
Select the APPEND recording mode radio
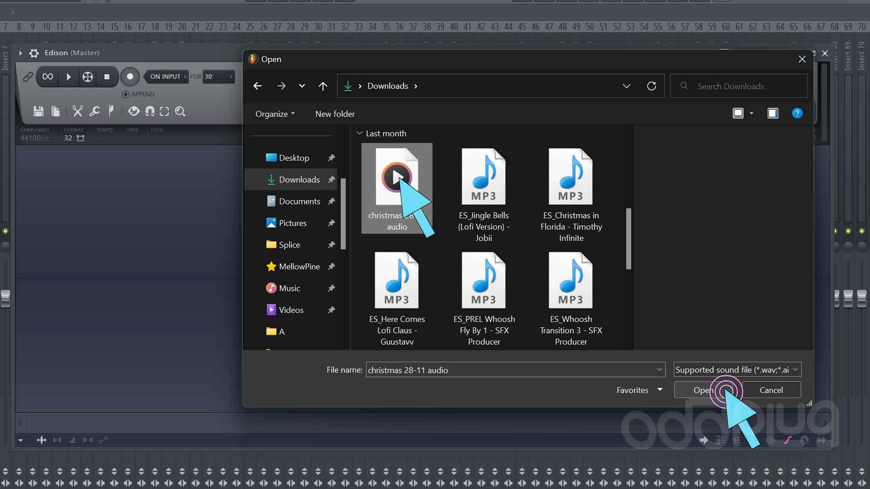(126, 94)
